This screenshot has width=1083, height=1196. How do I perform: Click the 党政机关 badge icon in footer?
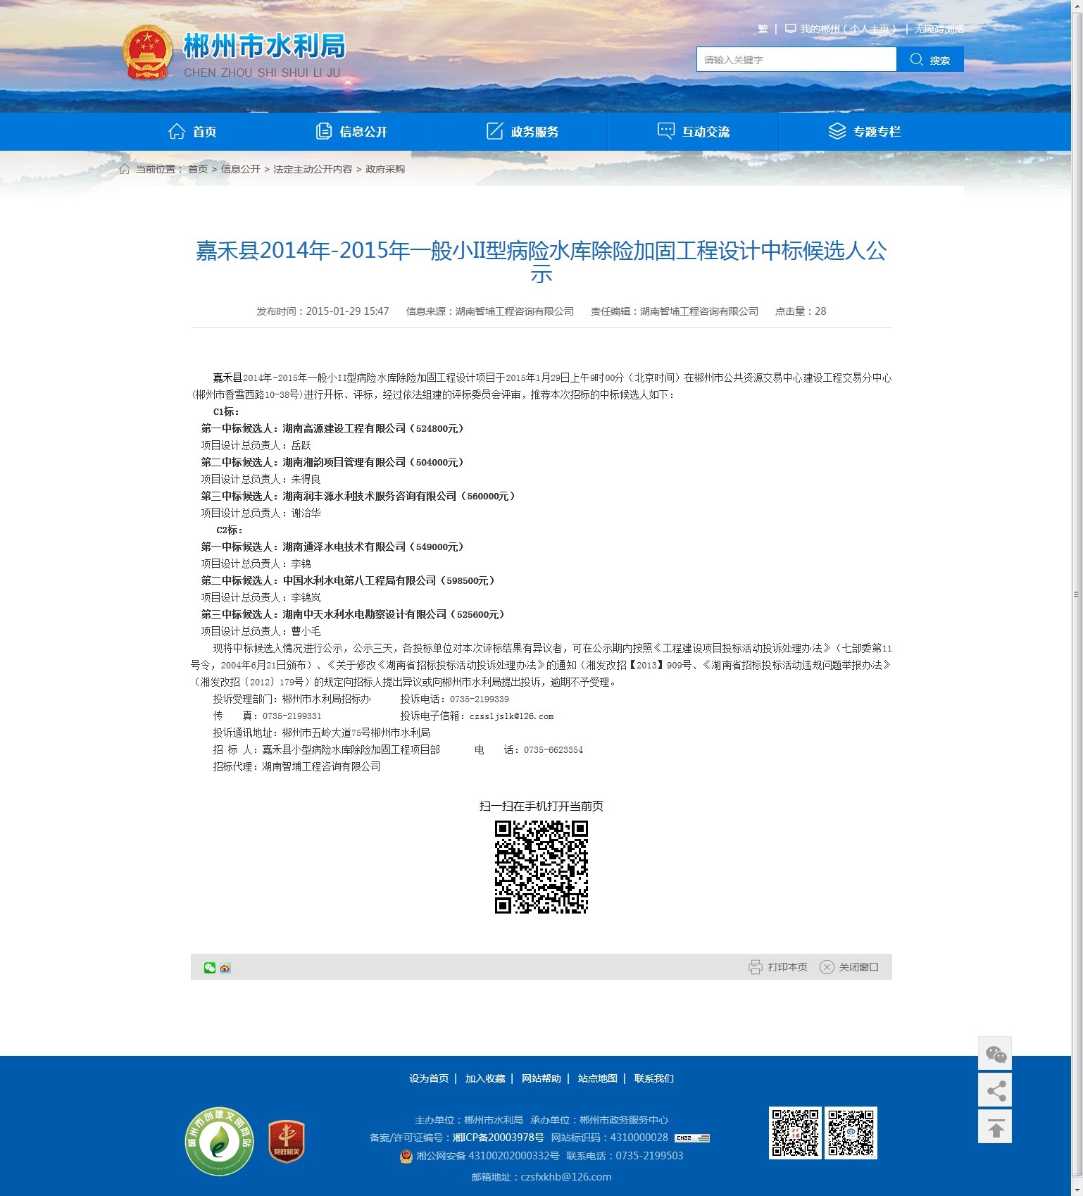click(287, 1142)
